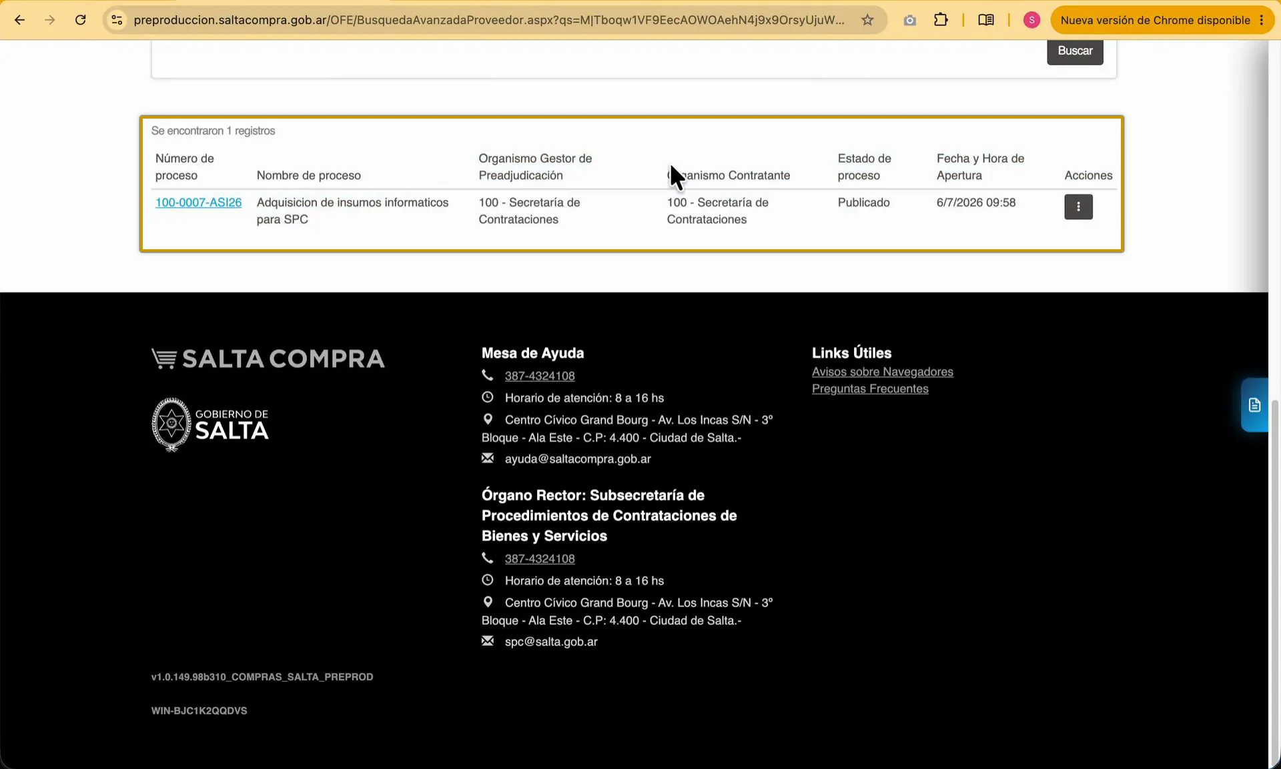
Task: Open the Extensions puzzle icon
Action: (941, 20)
